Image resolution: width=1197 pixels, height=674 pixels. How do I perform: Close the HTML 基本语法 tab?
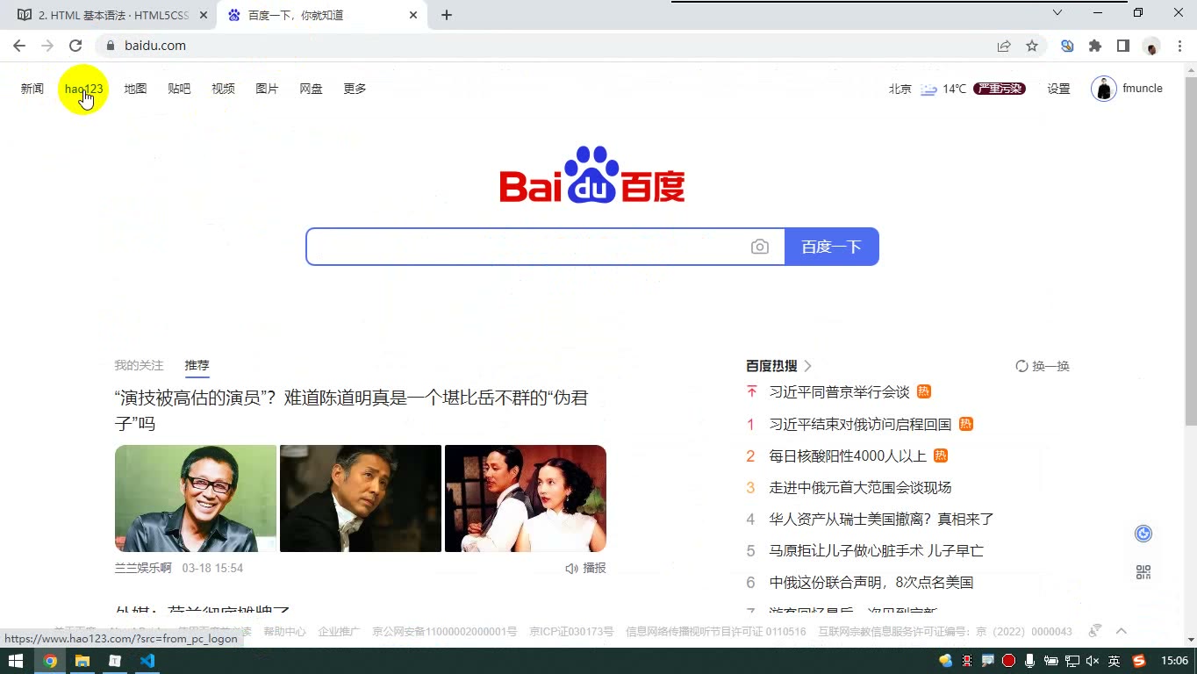click(x=204, y=15)
